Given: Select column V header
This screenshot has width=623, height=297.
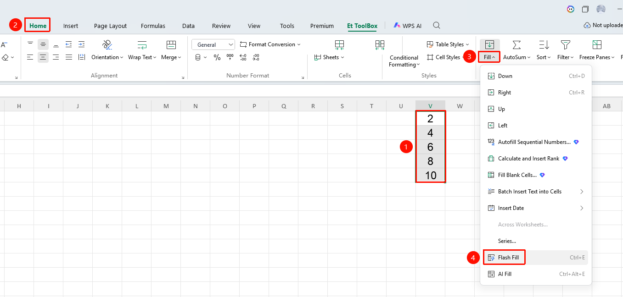Looking at the screenshot, I should (x=430, y=106).
